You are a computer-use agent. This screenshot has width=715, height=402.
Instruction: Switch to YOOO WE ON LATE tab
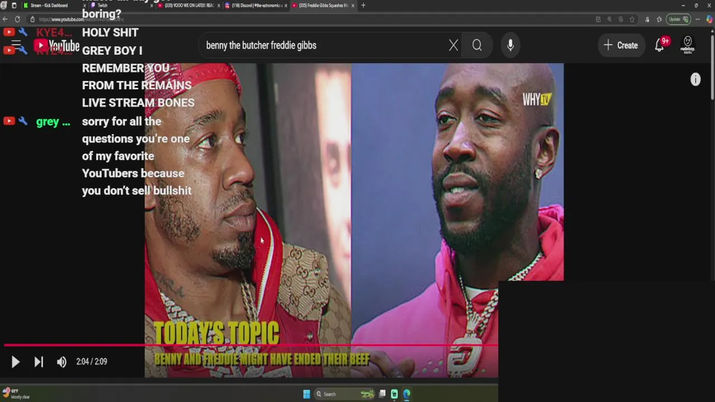(189, 6)
